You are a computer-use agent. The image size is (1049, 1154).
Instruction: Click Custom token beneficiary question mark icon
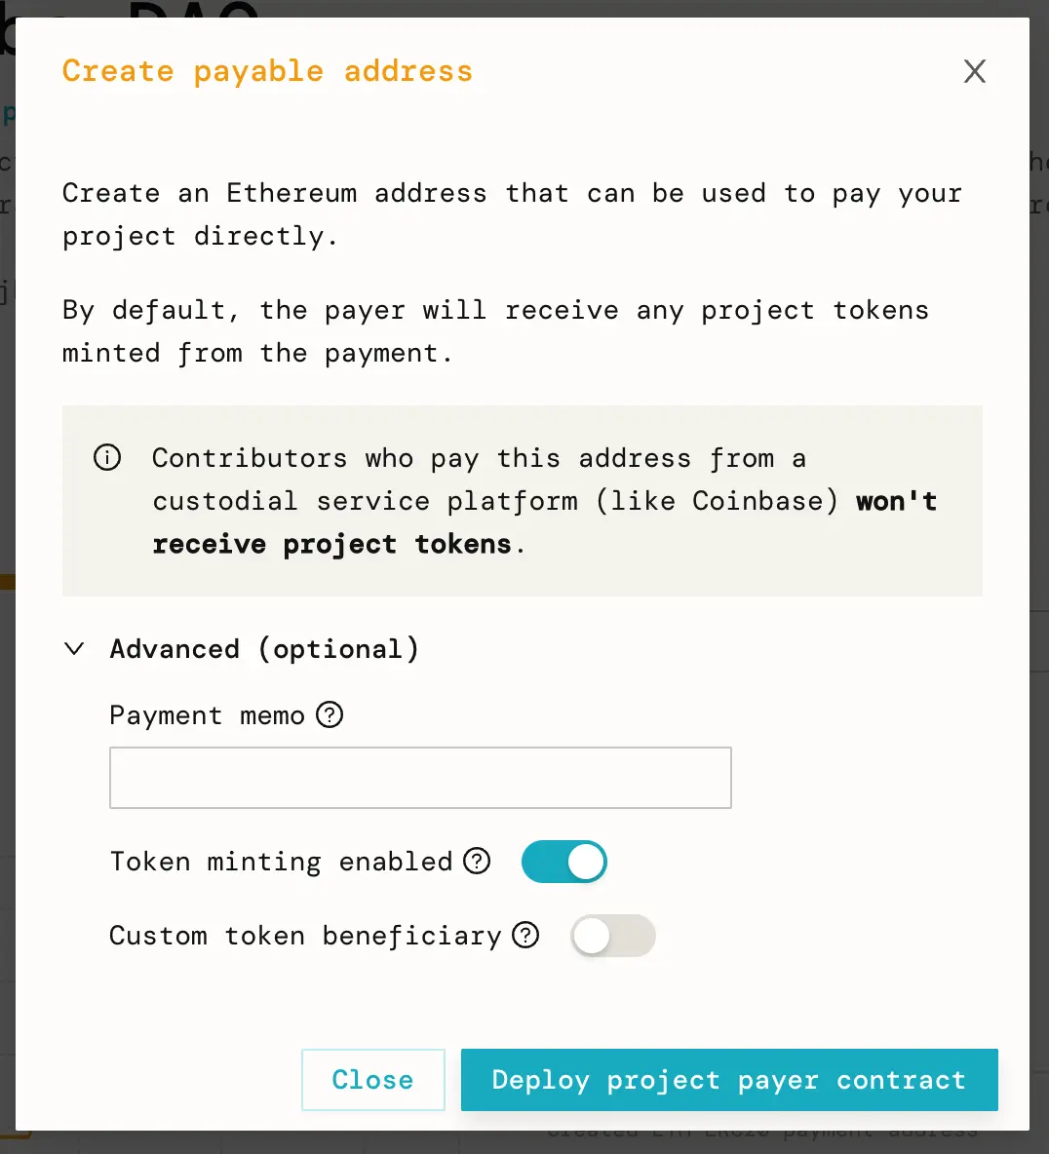click(525, 936)
